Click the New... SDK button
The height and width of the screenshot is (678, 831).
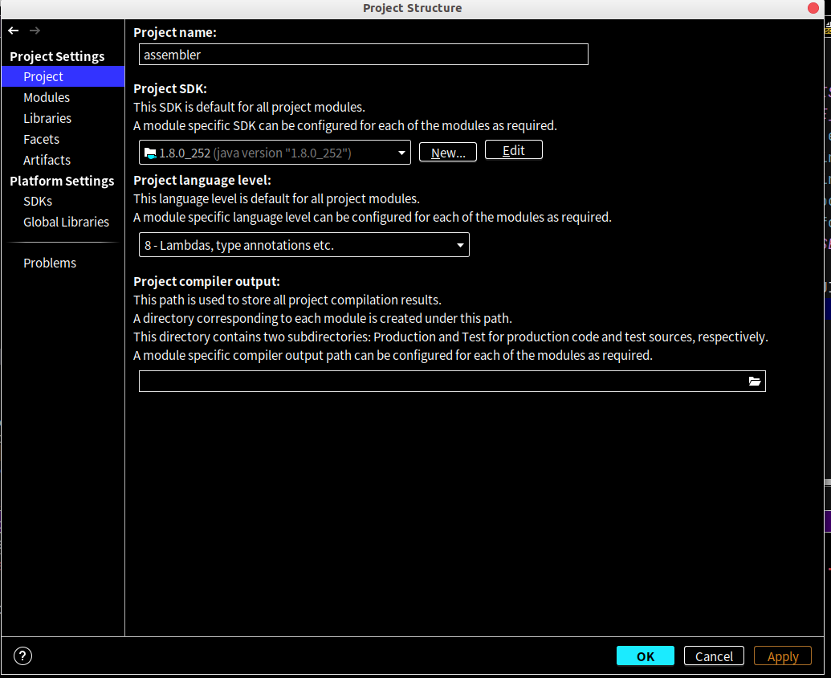point(447,152)
